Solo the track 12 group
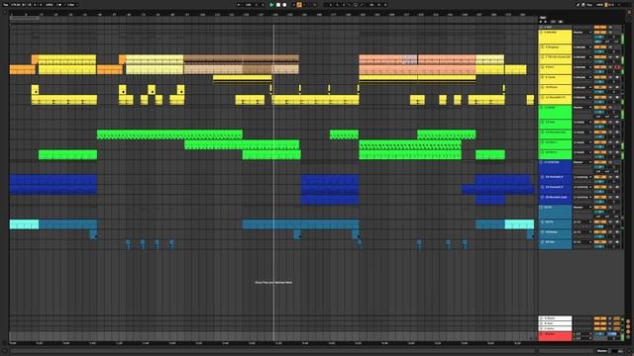634x356 pixels. (610, 108)
